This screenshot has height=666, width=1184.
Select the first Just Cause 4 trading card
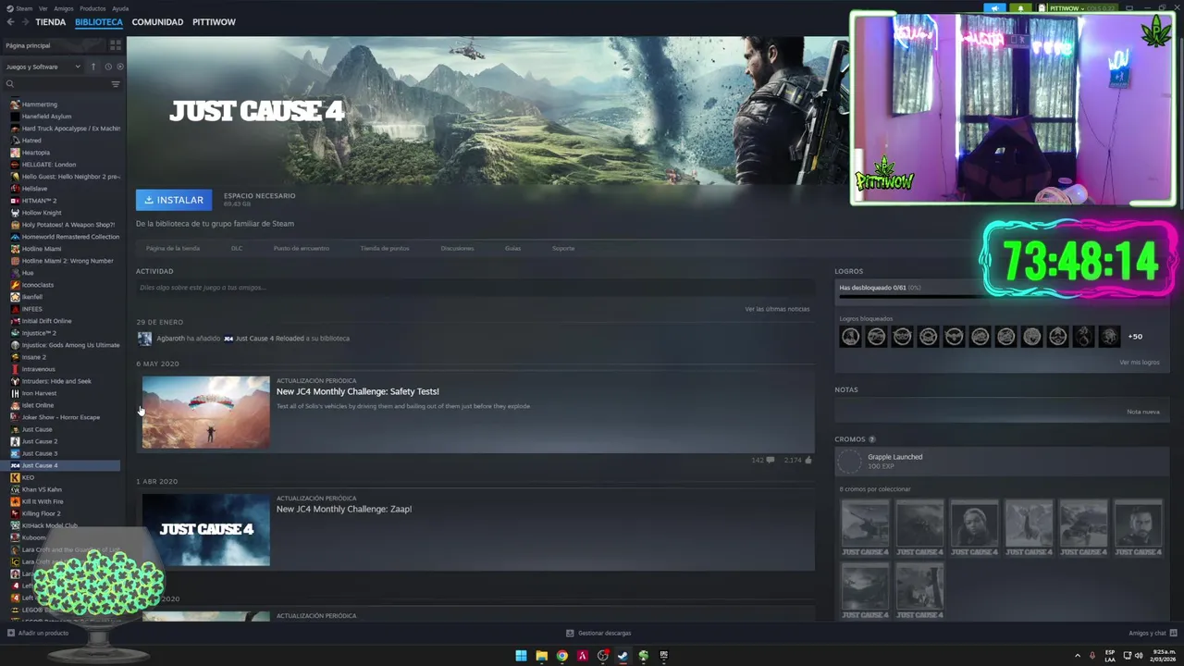click(865, 527)
